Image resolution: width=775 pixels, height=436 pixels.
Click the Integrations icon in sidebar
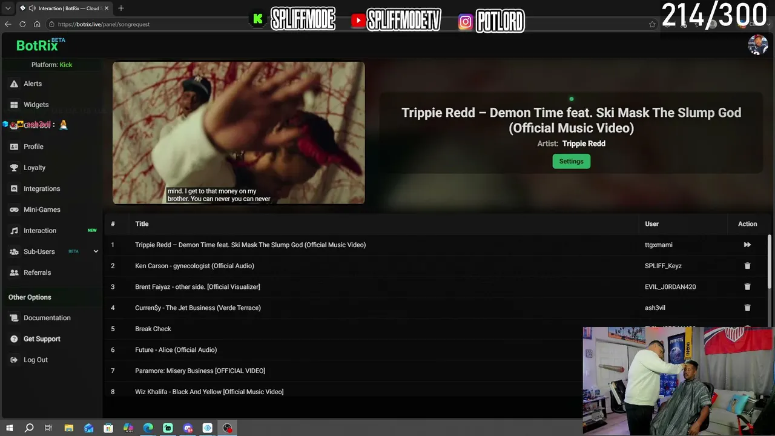(14, 189)
